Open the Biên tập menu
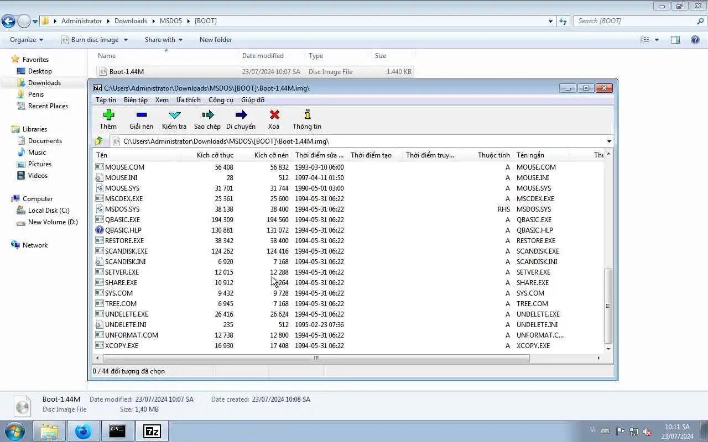 click(136, 100)
